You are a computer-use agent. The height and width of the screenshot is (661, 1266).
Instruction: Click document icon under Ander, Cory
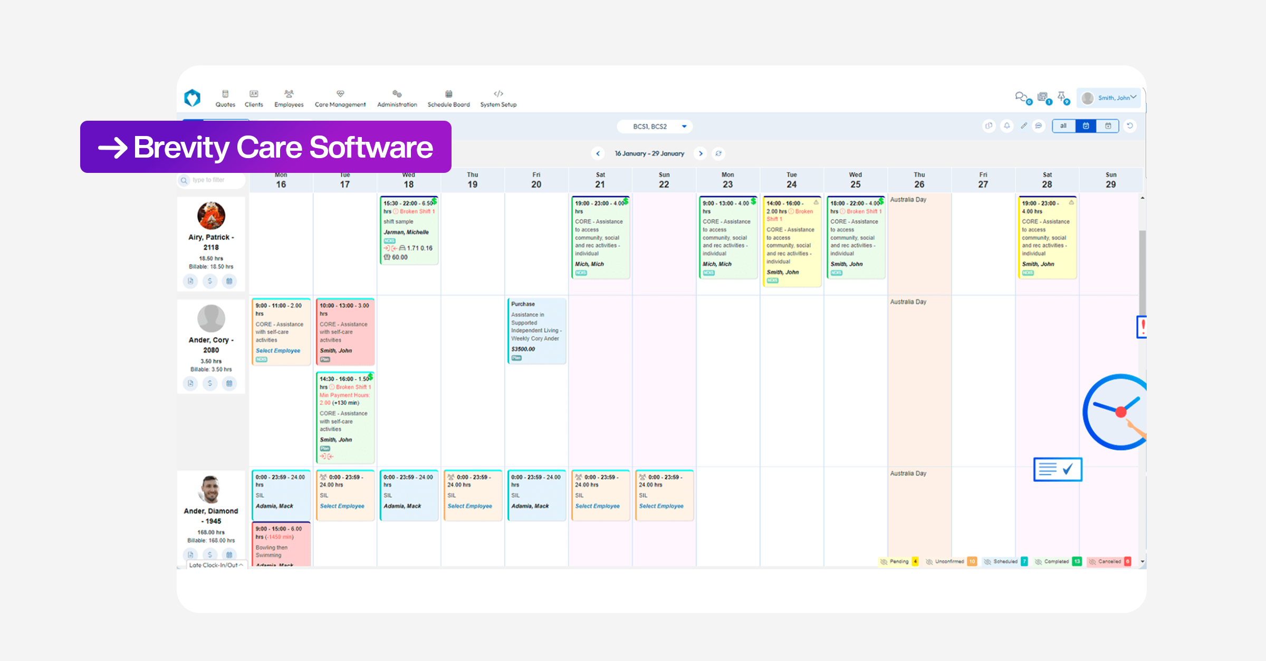pos(190,383)
